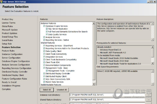Viewport: 157px width, 104px height.
Task: Select the Shared Features heading
Action: (48, 43)
